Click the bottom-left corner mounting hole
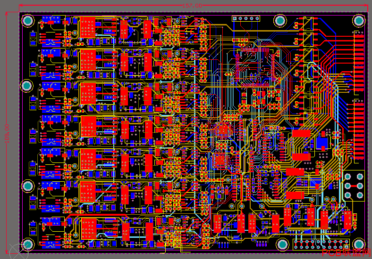This screenshot has width=372, height=259. (x=28, y=244)
